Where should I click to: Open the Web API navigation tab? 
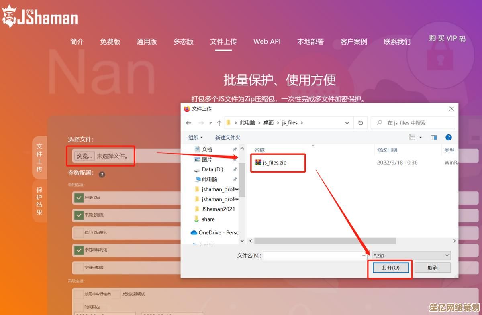tap(267, 41)
